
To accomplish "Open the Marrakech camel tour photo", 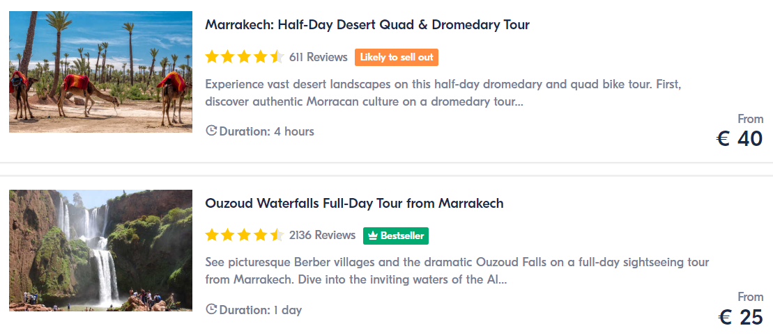I will (x=100, y=72).
